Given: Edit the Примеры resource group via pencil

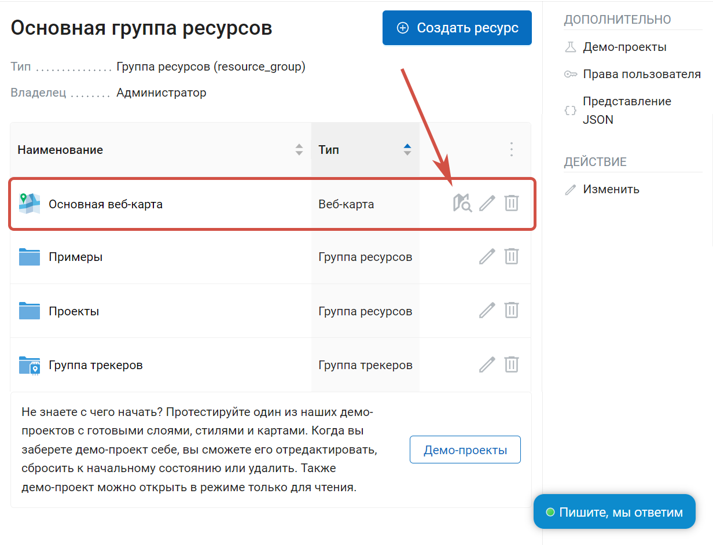Looking at the screenshot, I should click(x=487, y=256).
